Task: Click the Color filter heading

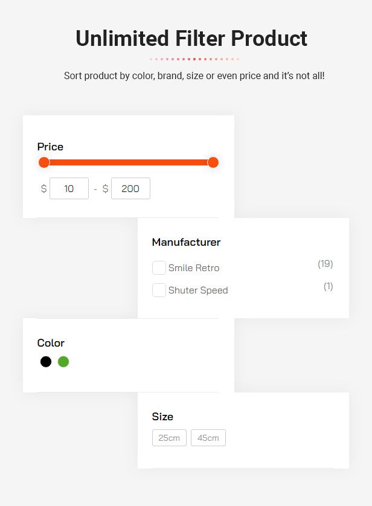Action: [x=51, y=343]
